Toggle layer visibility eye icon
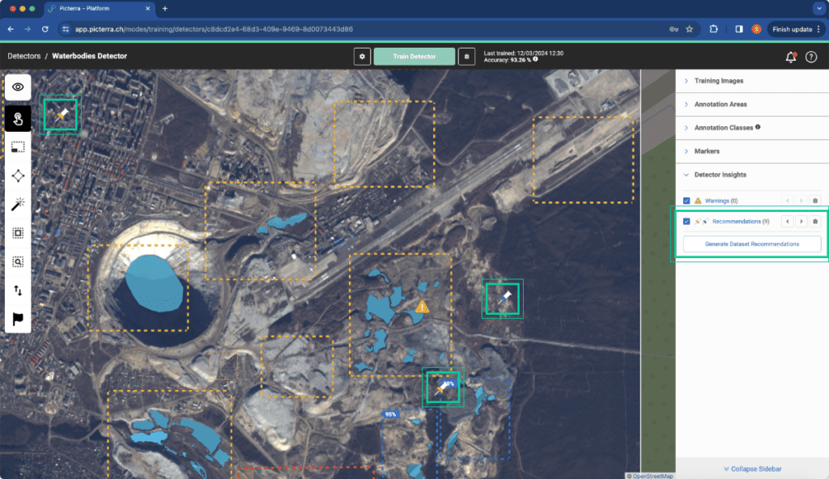The width and height of the screenshot is (829, 479). tap(18, 87)
